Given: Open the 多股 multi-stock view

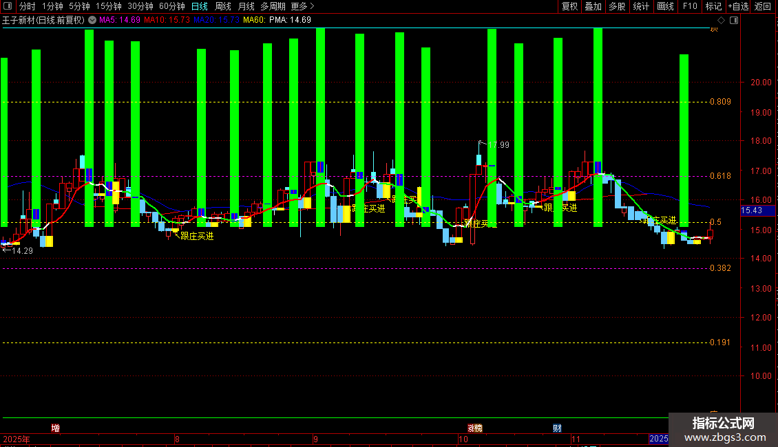Looking at the screenshot, I should 618,6.
